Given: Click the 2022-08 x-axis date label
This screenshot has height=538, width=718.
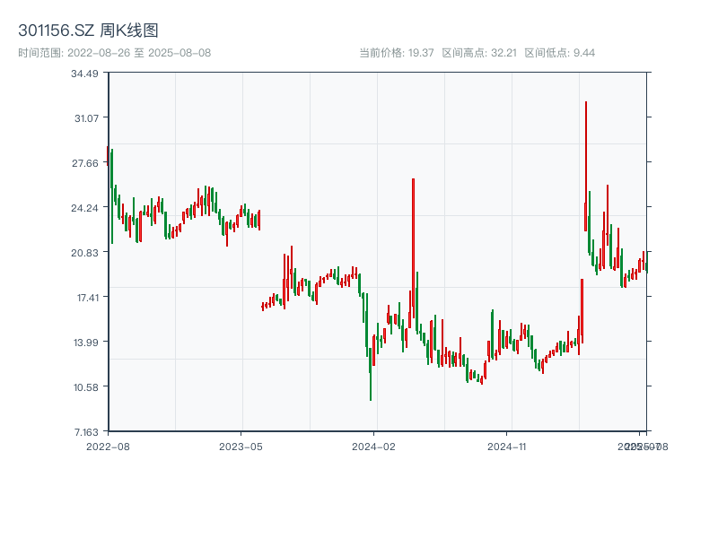Looking at the screenshot, I should [108, 446].
